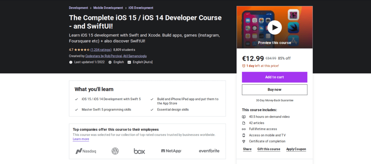
Task: Click the articles document icon
Action: [x=244, y=123]
